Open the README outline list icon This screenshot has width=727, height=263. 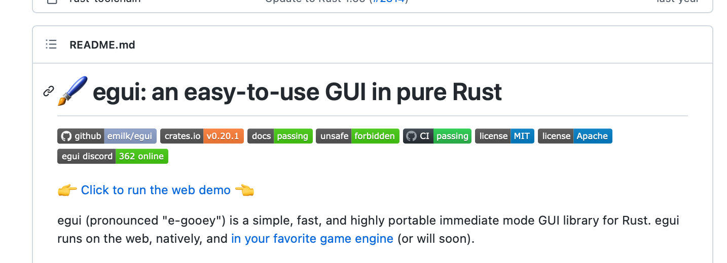[51, 45]
